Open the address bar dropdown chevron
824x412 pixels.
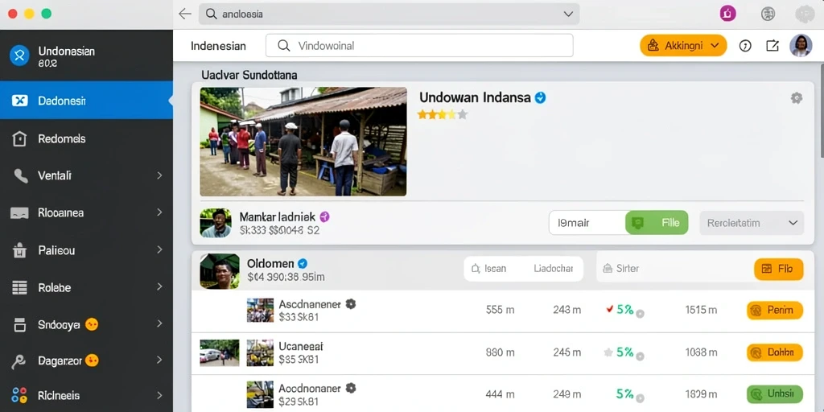(568, 14)
